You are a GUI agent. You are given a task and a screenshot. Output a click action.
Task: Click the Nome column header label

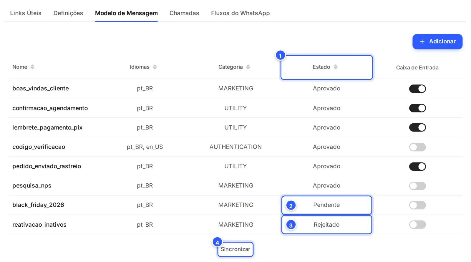click(x=20, y=67)
